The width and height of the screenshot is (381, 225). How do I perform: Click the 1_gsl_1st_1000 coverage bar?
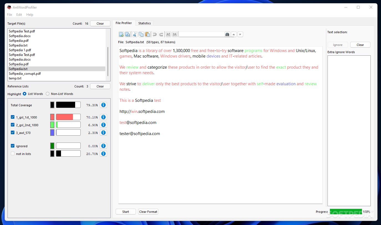[x=68, y=117]
